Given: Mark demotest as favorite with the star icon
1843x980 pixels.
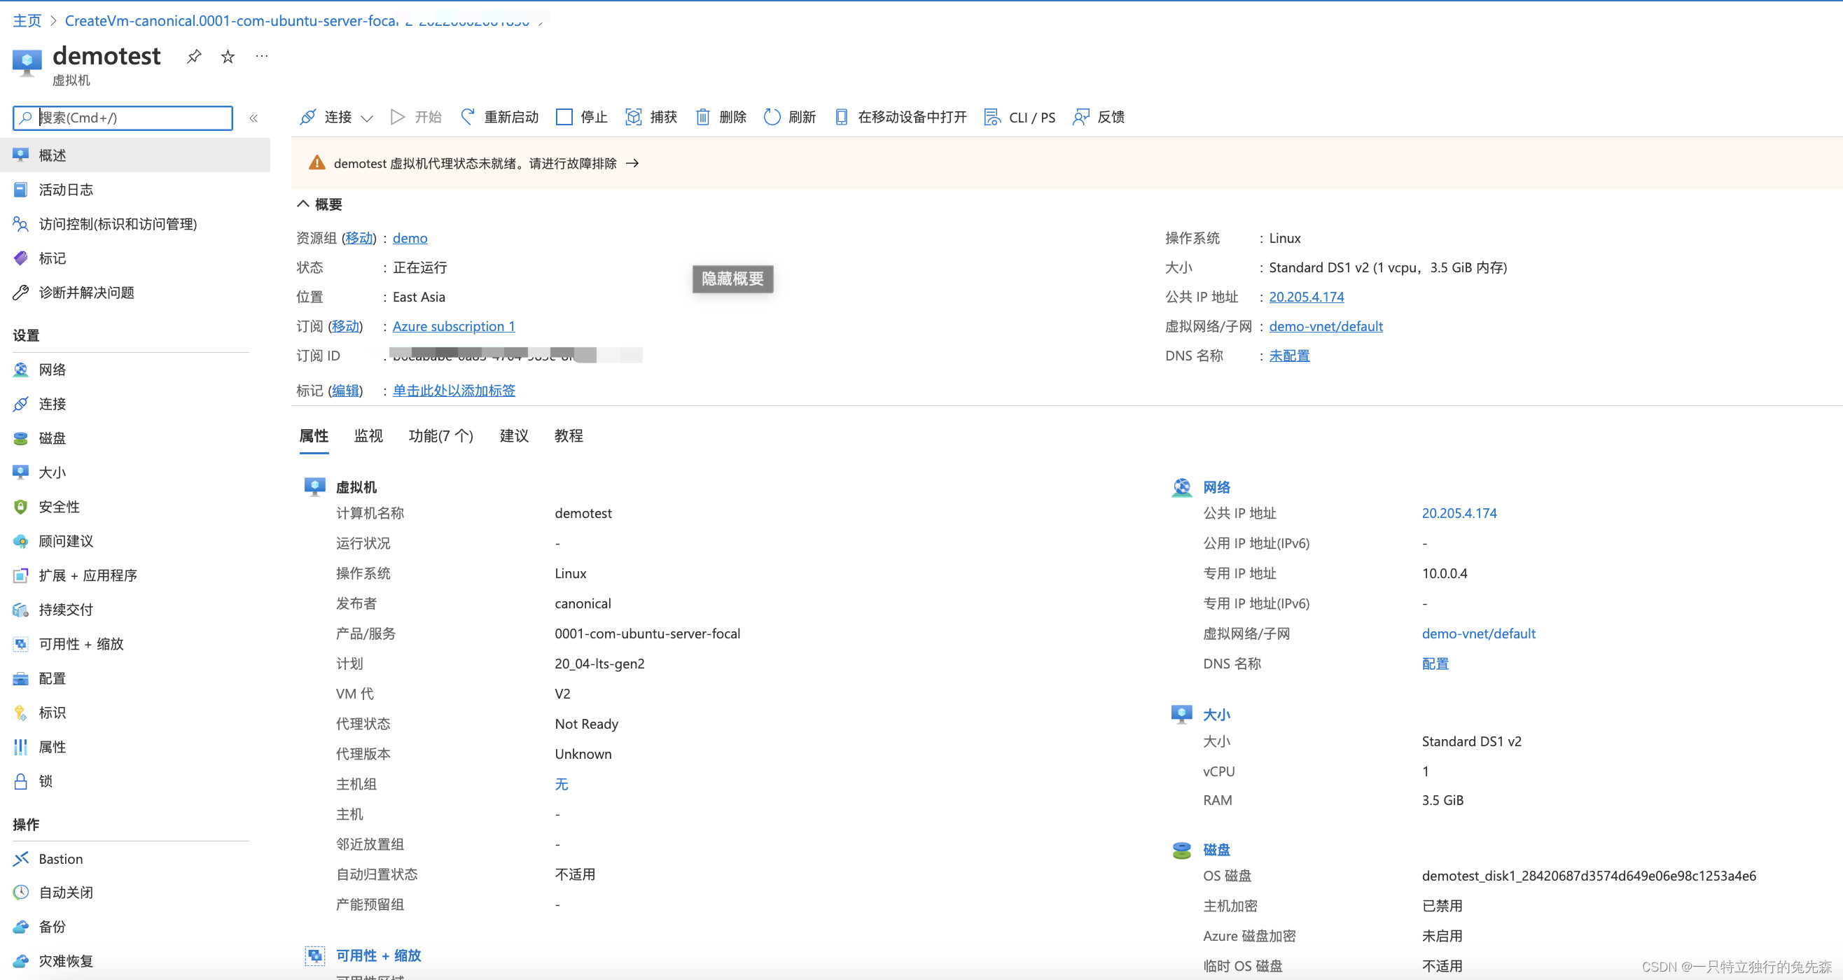Looking at the screenshot, I should (228, 57).
